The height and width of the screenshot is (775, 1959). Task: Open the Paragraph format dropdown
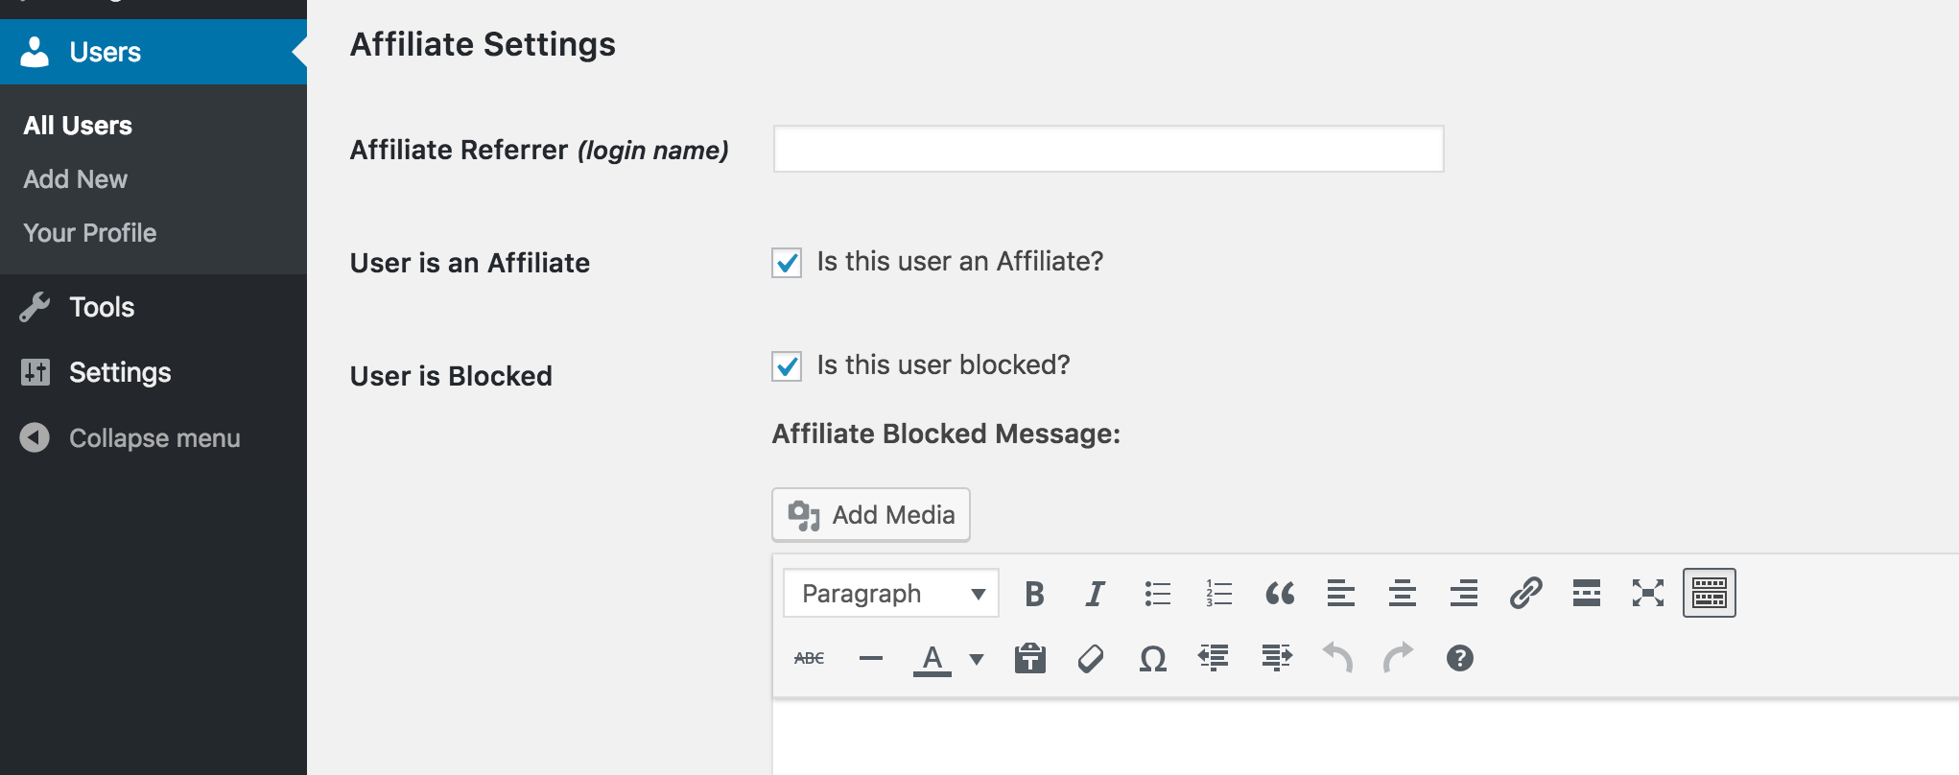(890, 594)
